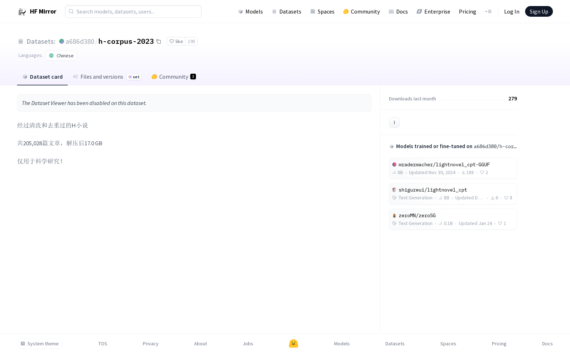The height and width of the screenshot is (356, 570).
Task: Click the System theme switcher
Action: pos(40,344)
